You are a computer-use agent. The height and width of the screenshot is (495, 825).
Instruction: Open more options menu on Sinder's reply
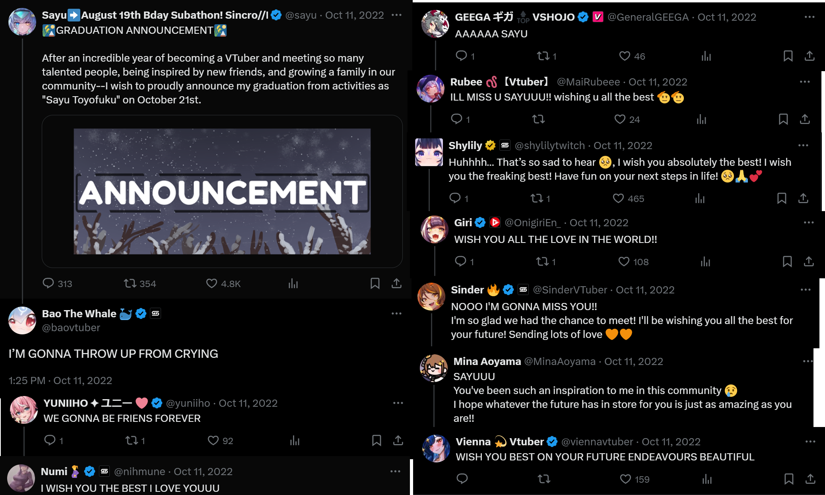click(806, 290)
